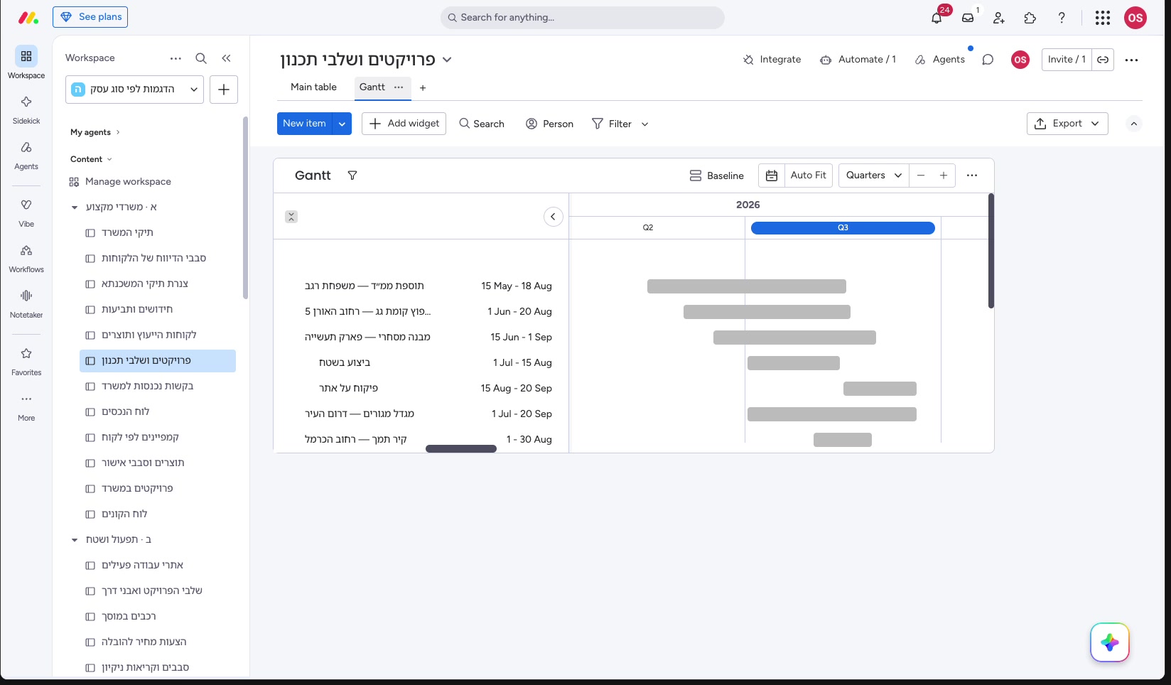
Task: Toggle the Baseline option in Gantt
Action: point(717,176)
